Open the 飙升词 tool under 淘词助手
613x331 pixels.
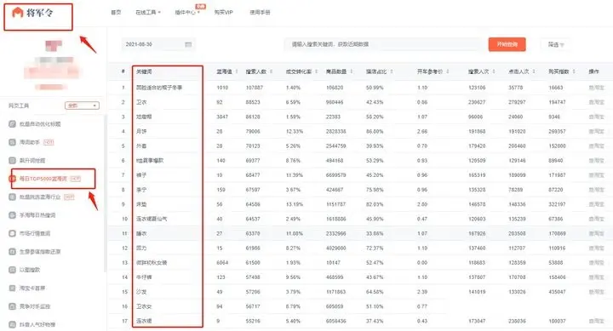32,160
